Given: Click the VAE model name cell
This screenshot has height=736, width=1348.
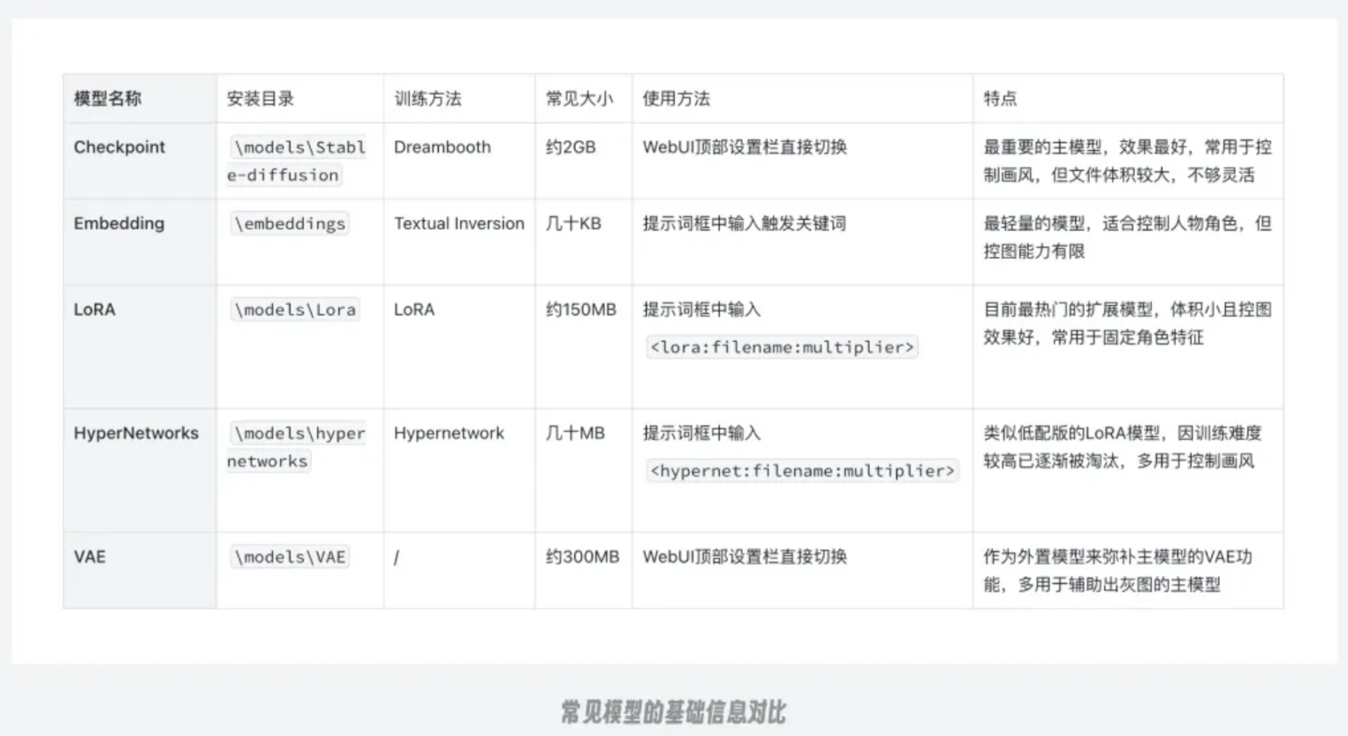Looking at the screenshot, I should tap(89, 557).
